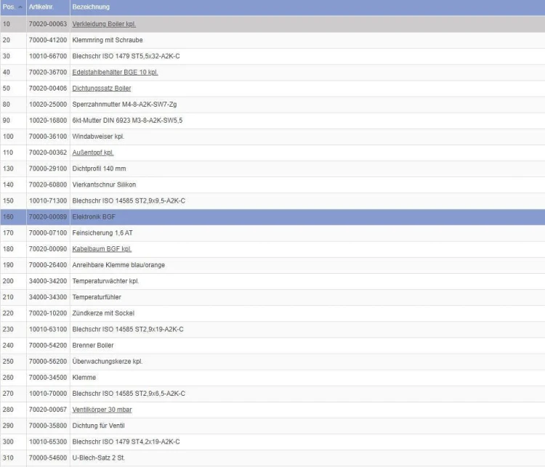Click article number 70020-10200
545x467 pixels.
coord(48,314)
